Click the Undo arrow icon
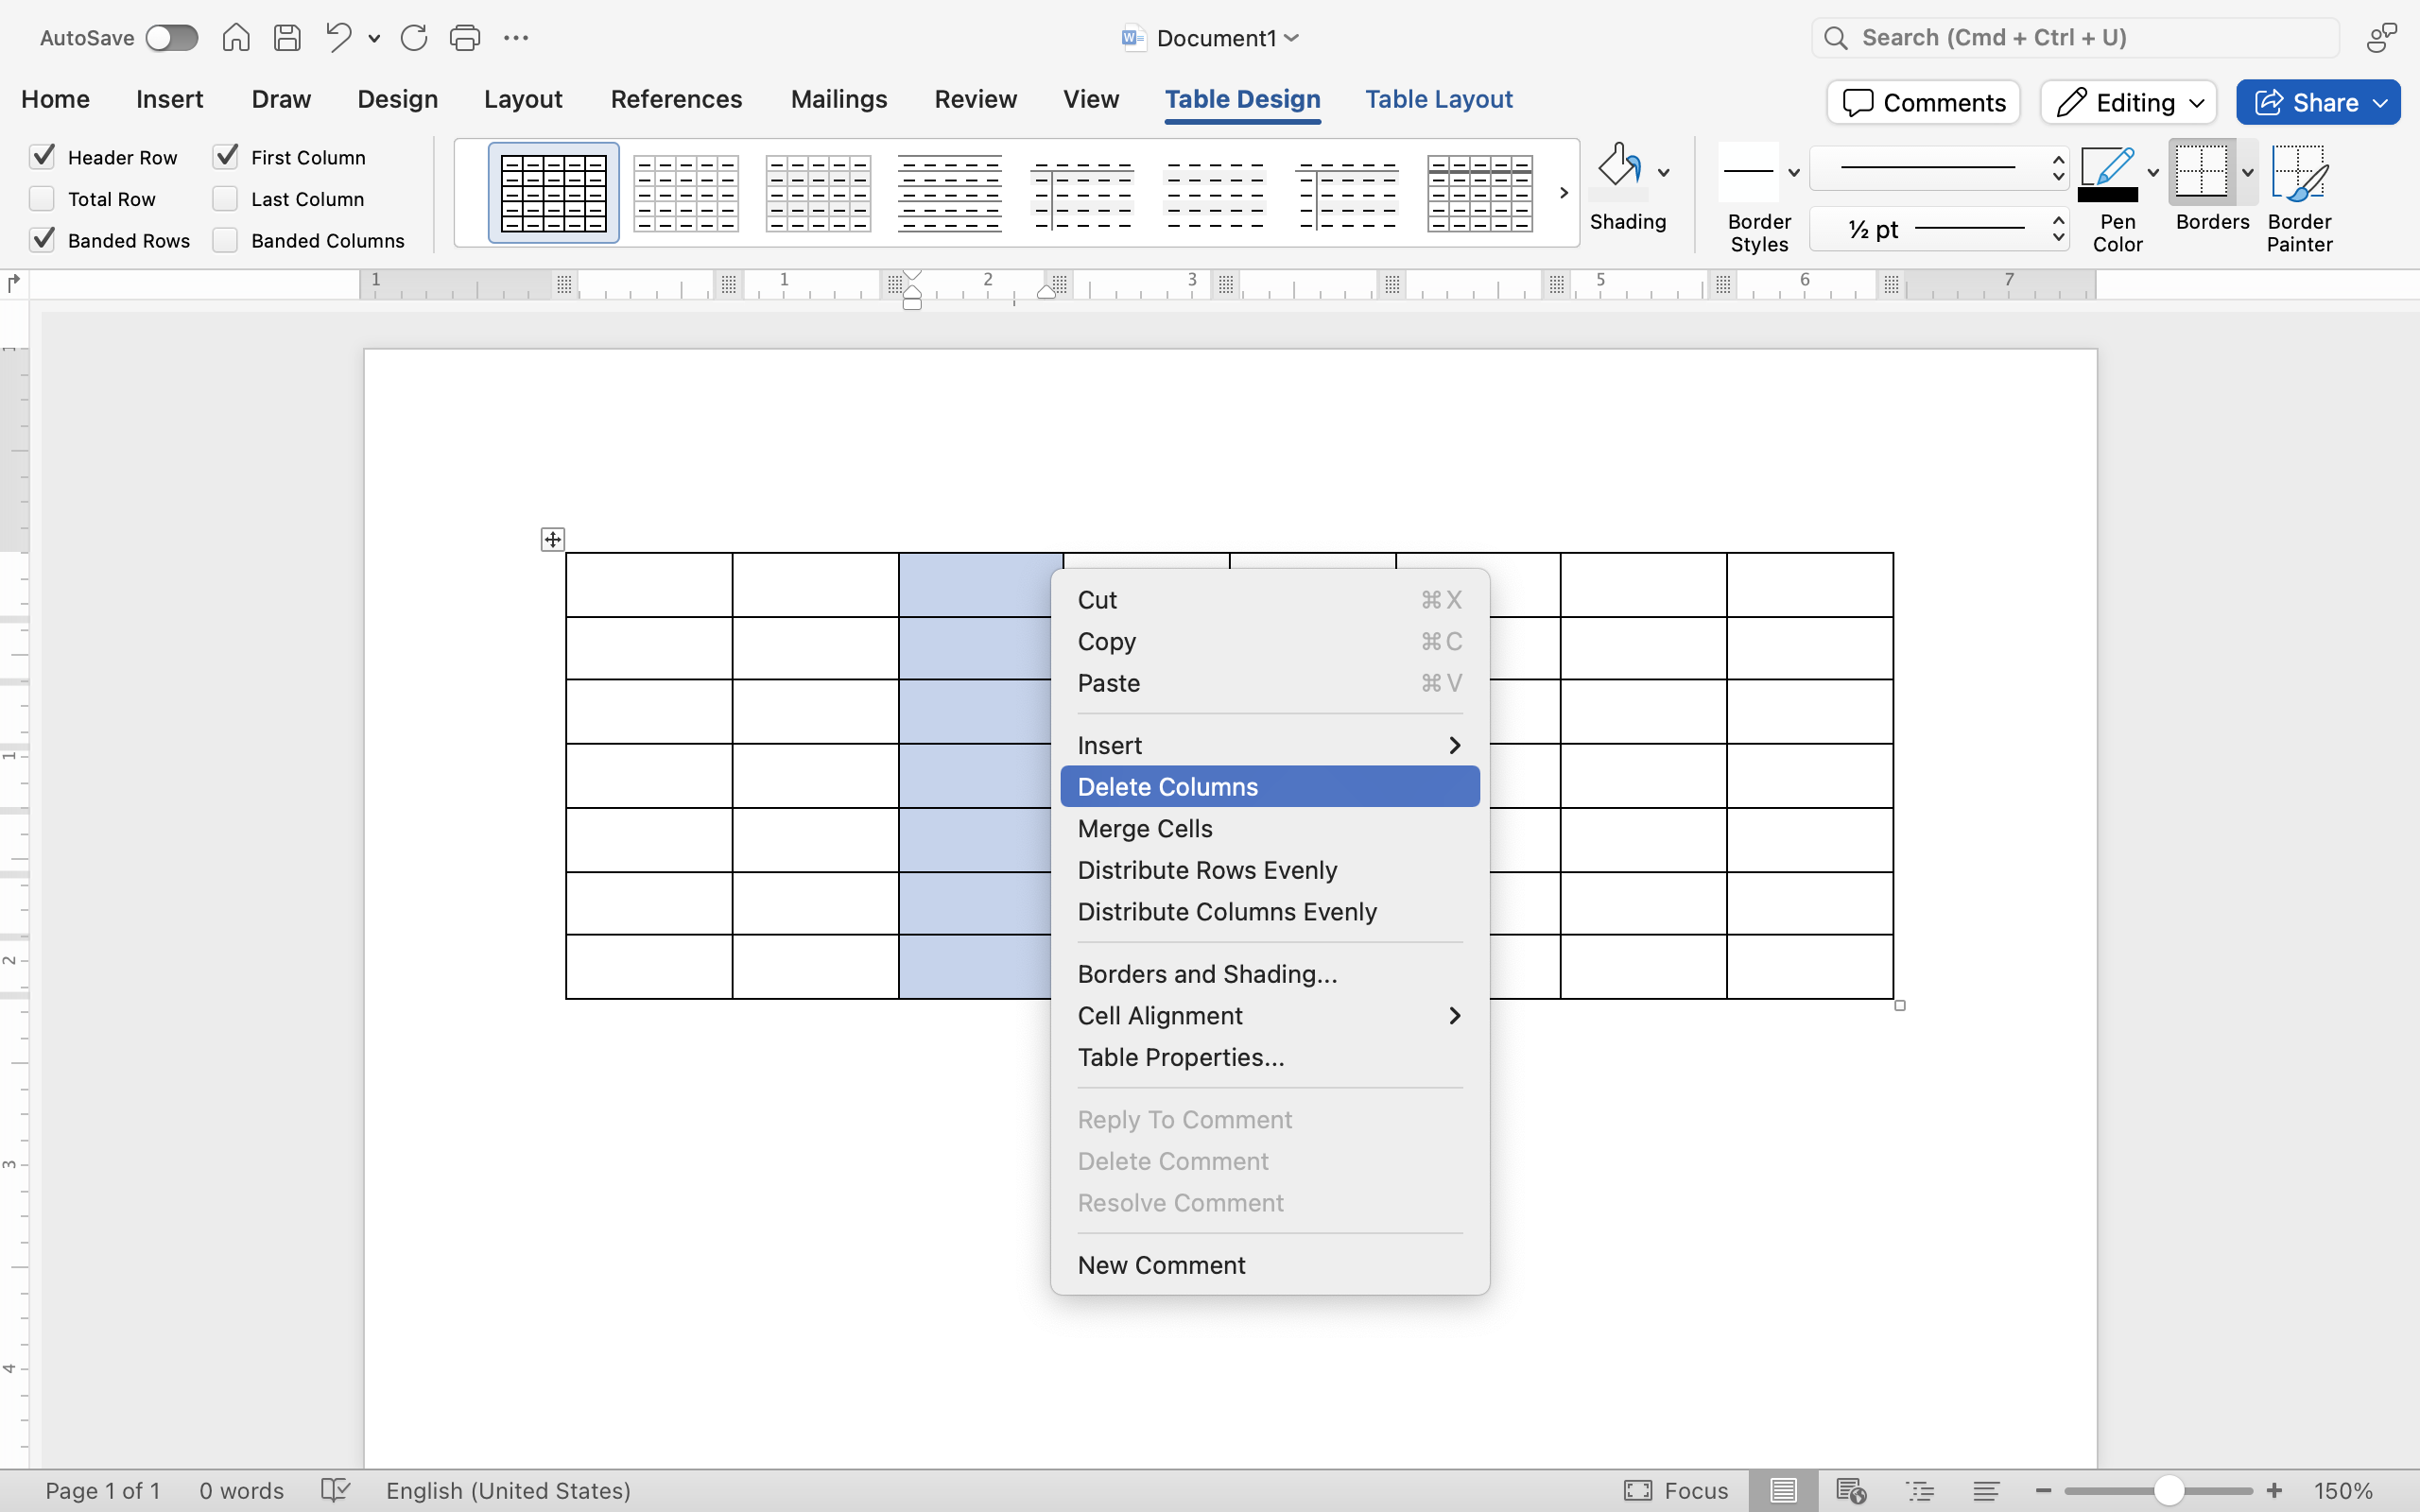Viewport: 2420px width, 1512px height. [339, 38]
